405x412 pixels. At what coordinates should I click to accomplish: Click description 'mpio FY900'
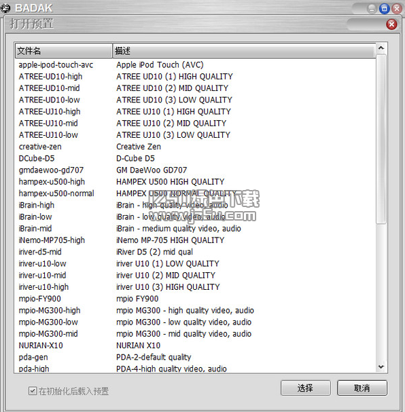point(137,299)
